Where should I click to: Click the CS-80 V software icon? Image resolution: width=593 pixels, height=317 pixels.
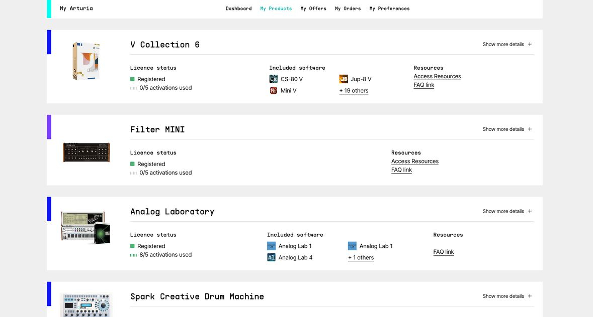pos(273,79)
